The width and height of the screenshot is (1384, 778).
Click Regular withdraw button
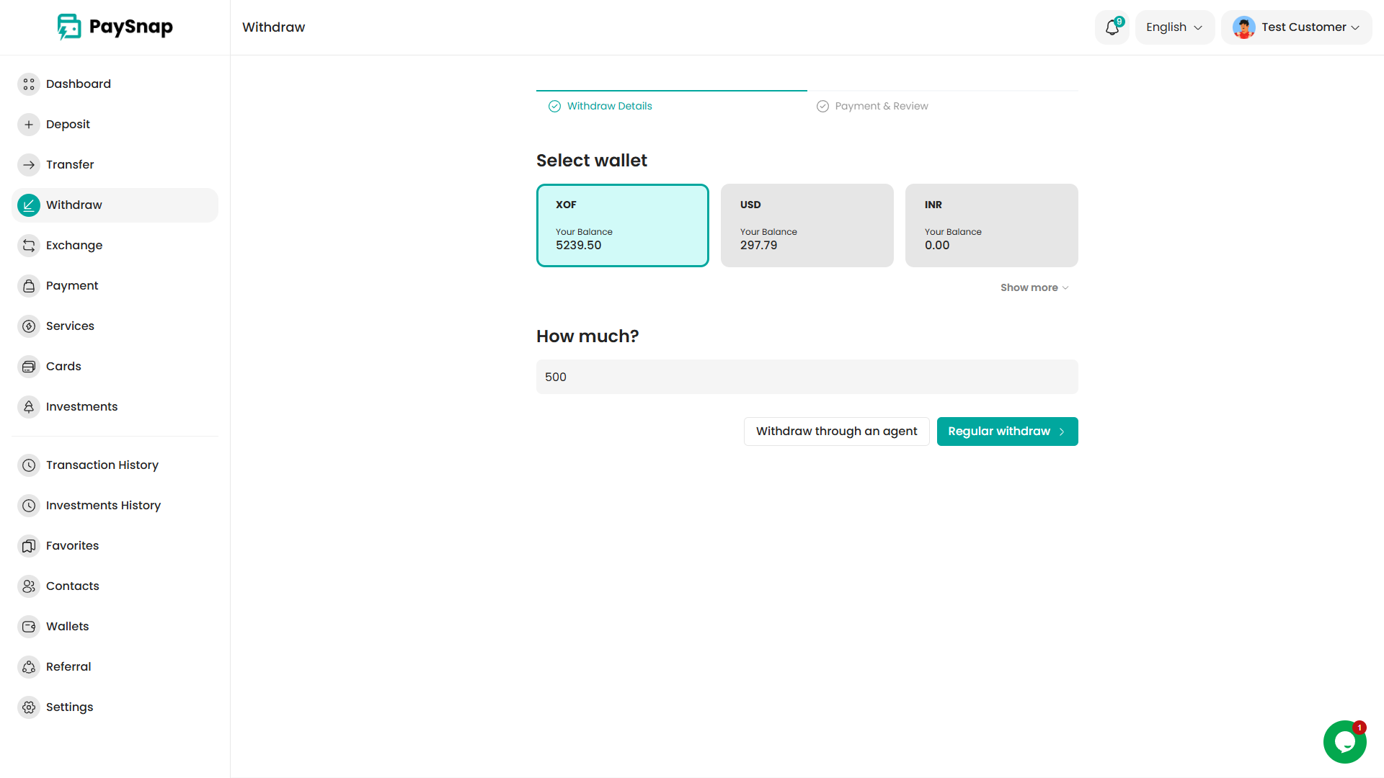[x=1007, y=432]
